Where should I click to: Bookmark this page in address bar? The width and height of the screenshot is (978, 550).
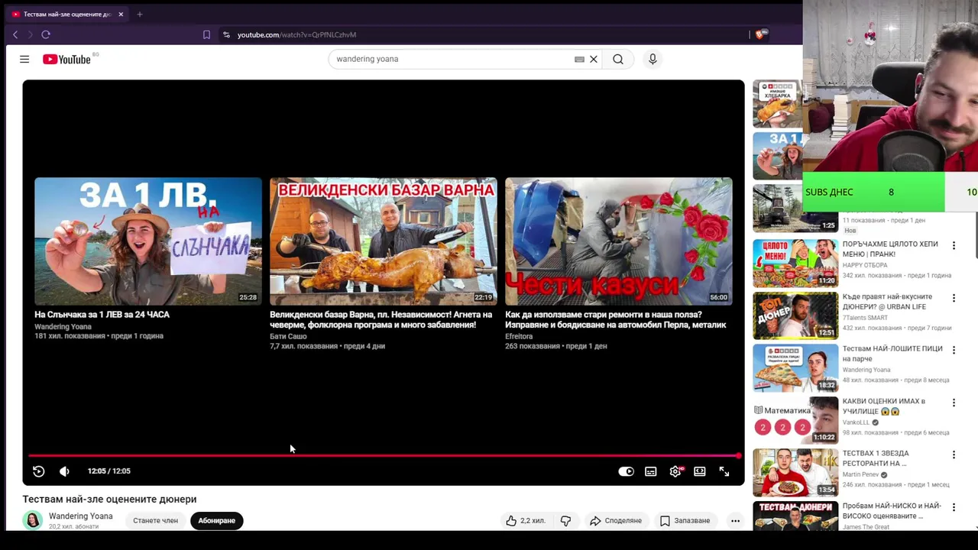[206, 34]
